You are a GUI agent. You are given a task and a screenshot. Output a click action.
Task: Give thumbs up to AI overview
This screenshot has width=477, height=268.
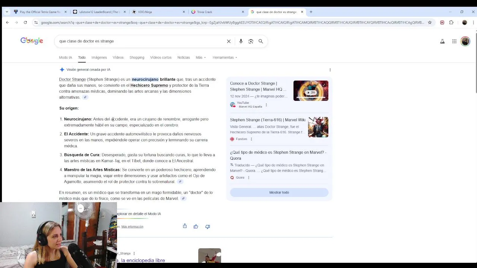(x=196, y=226)
